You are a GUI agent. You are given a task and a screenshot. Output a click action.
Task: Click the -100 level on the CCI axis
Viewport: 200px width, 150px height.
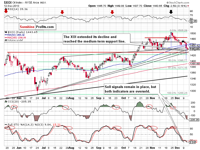click(192, 115)
